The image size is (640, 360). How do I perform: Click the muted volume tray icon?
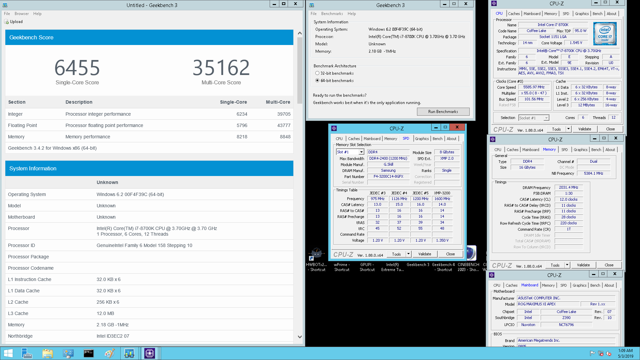[609, 353]
